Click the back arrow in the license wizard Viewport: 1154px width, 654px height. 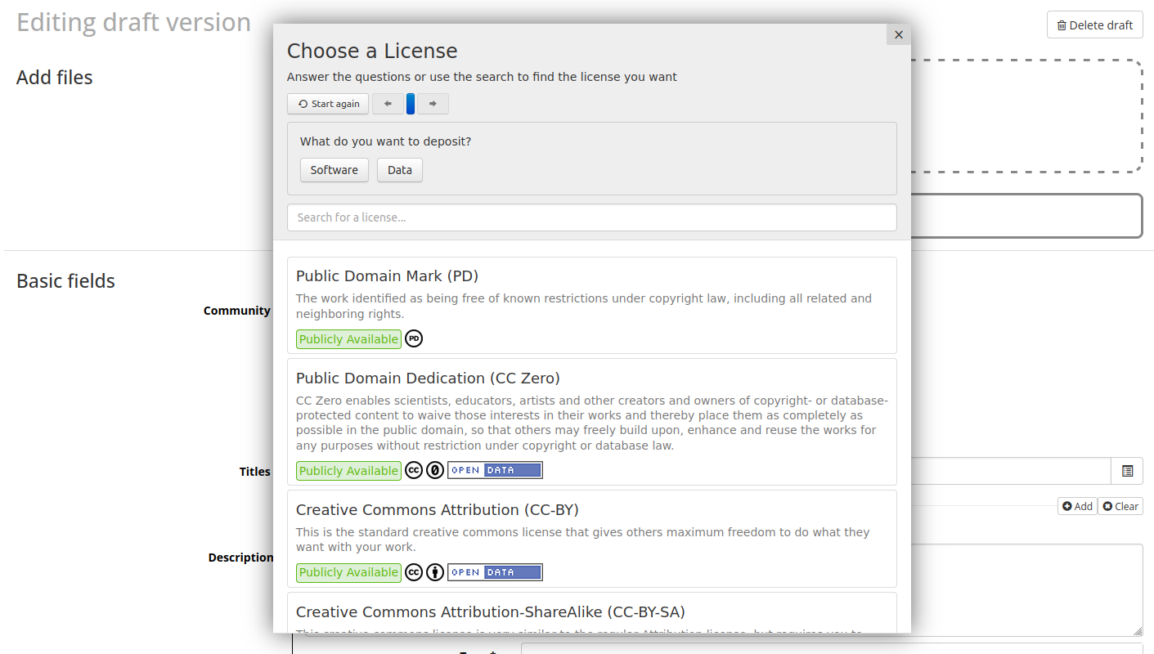[388, 104]
